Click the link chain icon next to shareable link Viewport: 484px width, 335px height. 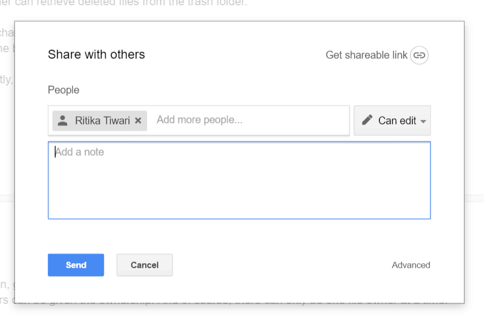[419, 55]
